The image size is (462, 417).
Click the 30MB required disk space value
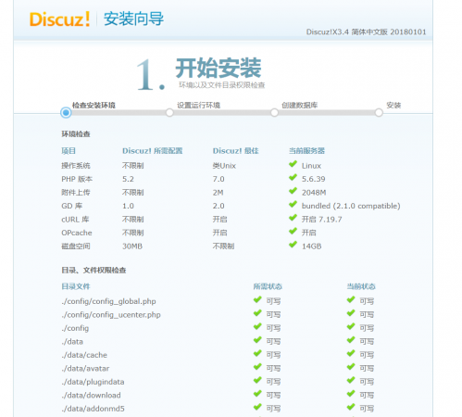pos(132,246)
